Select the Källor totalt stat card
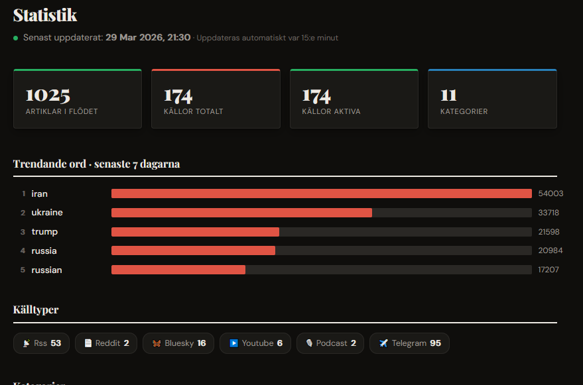The width and height of the screenshot is (583, 385). (x=216, y=99)
